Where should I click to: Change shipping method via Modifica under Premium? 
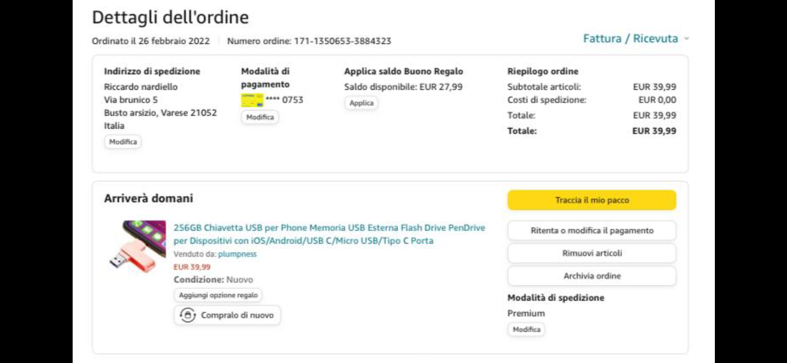(526, 330)
